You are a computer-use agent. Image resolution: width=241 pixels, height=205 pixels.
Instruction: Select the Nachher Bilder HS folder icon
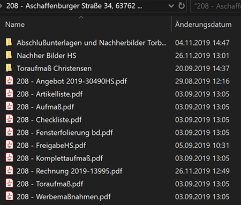[9, 55]
